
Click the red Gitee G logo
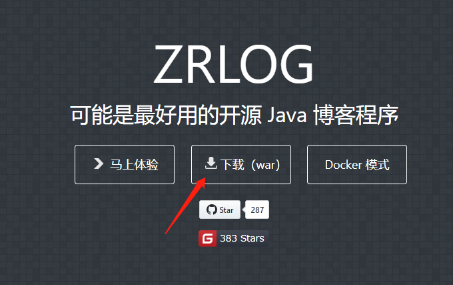point(207,239)
